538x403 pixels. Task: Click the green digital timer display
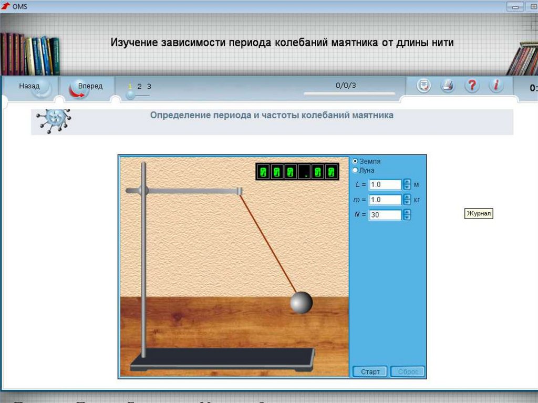coord(297,172)
